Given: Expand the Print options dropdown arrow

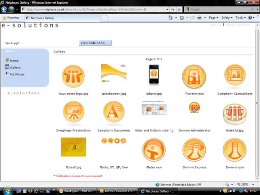Looking at the screenshot, I should tap(205, 17).
